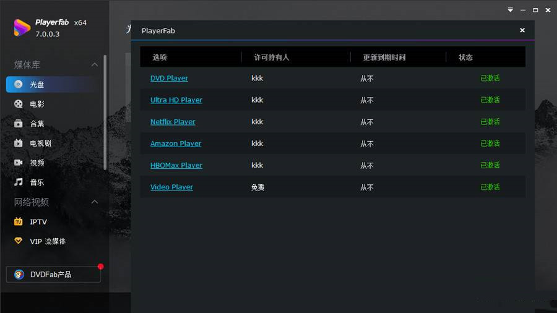The image size is (557, 313).
Task: Open the HBOMax Player link
Action: tap(176, 165)
